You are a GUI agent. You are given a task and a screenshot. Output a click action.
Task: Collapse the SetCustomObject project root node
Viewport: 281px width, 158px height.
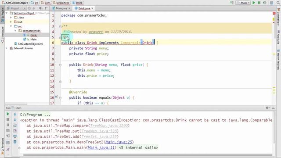click(x=7, y=13)
